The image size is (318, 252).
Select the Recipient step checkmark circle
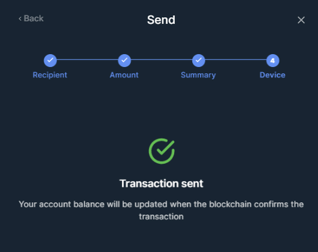50,61
